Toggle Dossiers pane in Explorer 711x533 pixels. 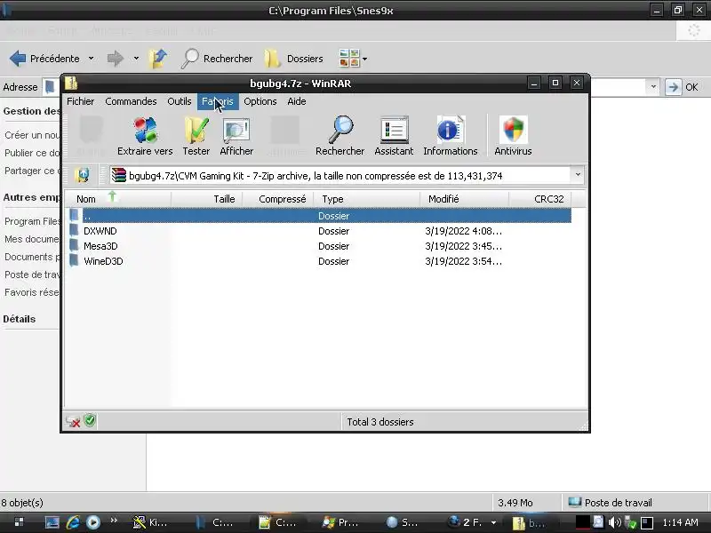[293, 59]
